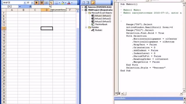The image size is (186, 104).
Task: Open the font size dropdown showing 10
Action: (x=32, y=3)
